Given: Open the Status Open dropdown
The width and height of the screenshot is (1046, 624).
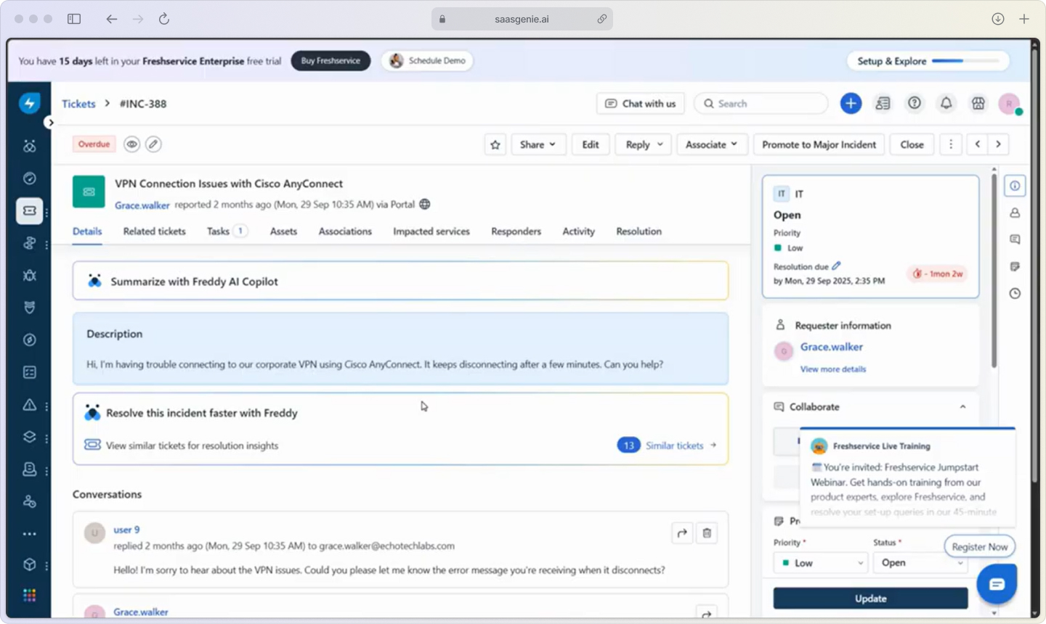Looking at the screenshot, I should pos(920,563).
